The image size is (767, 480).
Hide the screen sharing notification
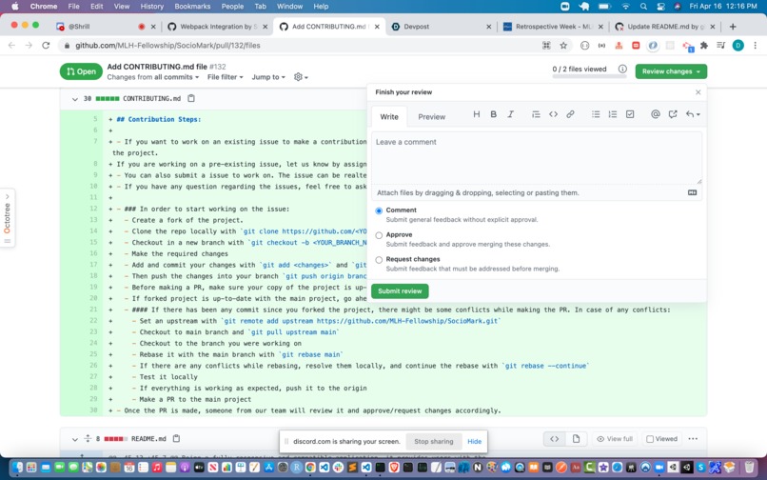point(474,441)
